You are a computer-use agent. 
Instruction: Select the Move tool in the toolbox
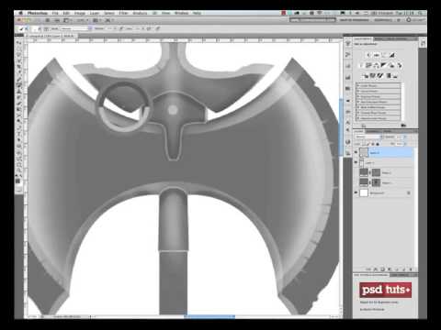pos(19,43)
